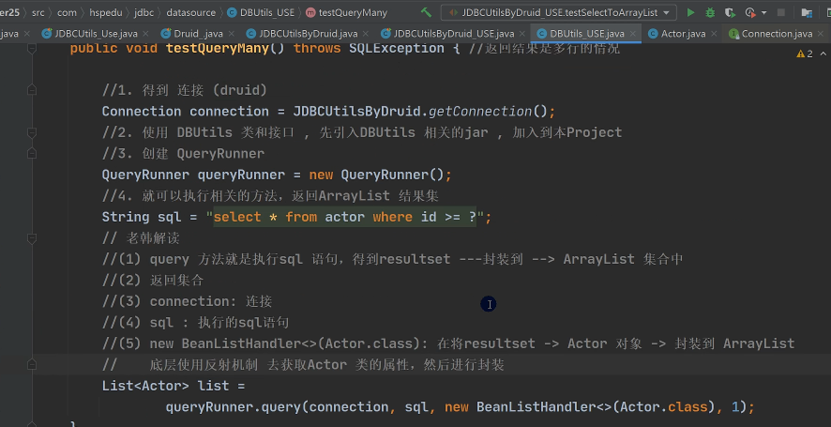The width and height of the screenshot is (831, 427).
Task: Toggle fold marker at '//1. 得到 连接' comment
Action: (x=32, y=90)
